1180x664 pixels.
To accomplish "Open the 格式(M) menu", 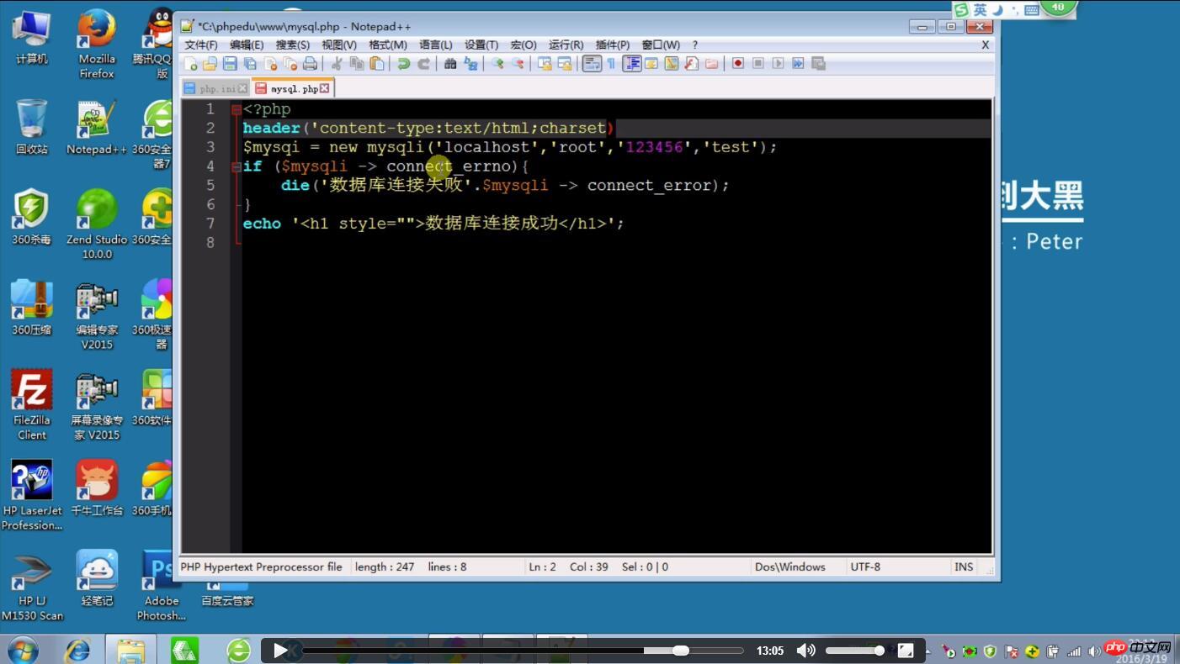I will (x=388, y=45).
